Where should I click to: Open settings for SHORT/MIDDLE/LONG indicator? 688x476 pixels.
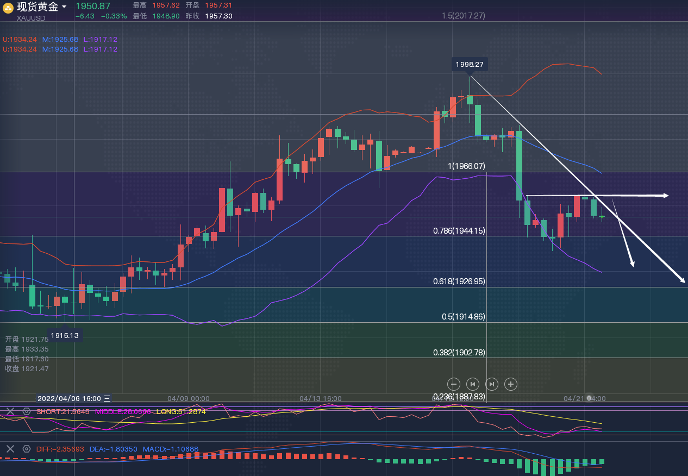[26, 411]
